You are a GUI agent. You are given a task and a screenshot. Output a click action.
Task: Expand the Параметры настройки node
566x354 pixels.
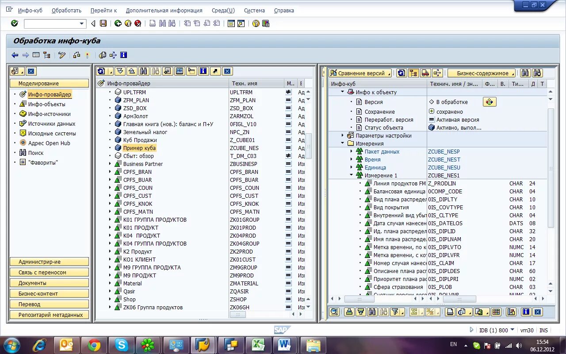(x=342, y=135)
